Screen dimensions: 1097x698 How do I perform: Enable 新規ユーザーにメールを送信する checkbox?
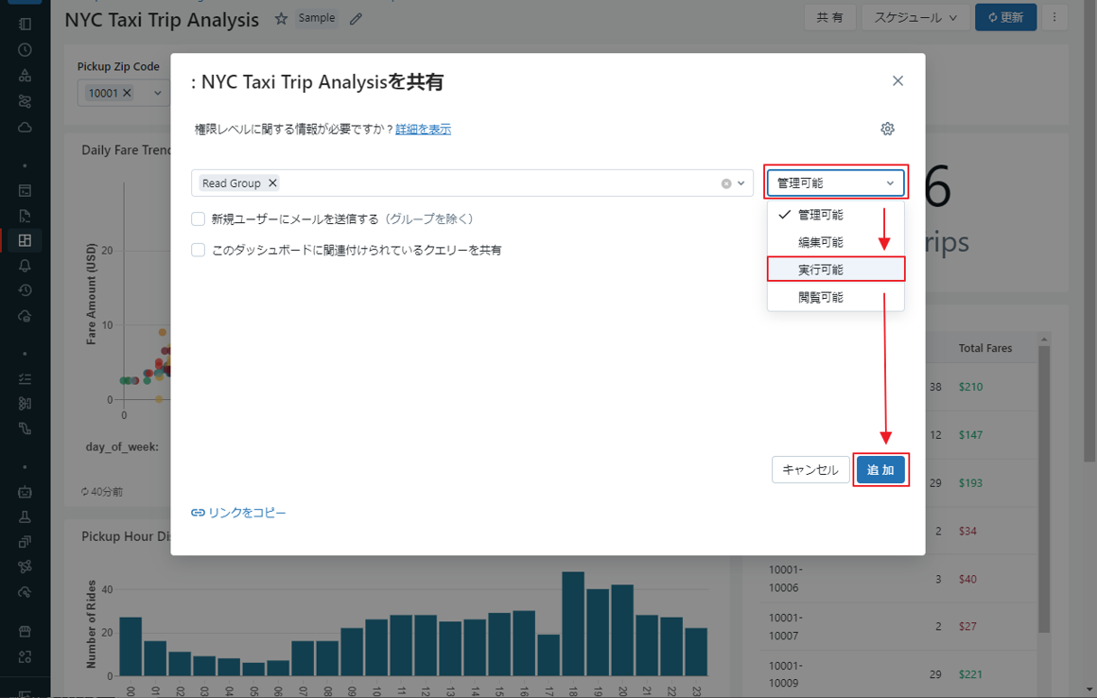click(199, 219)
